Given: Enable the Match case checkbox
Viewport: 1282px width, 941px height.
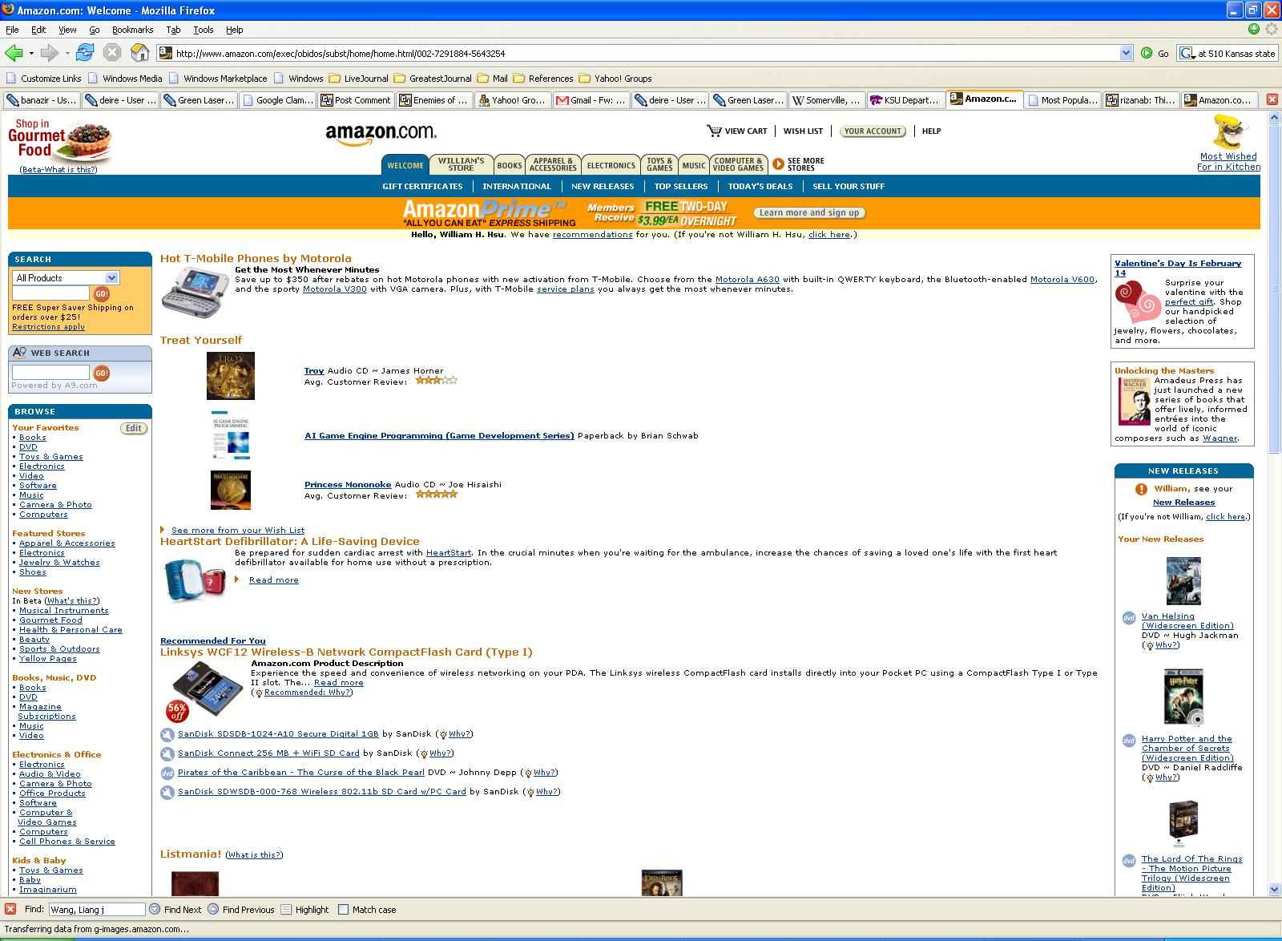Looking at the screenshot, I should click(x=343, y=909).
